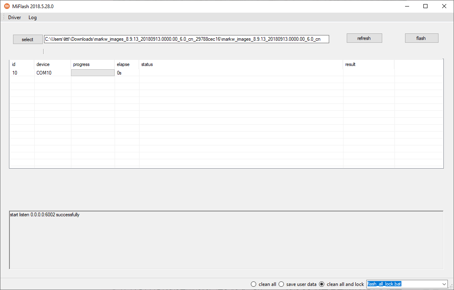This screenshot has height=290, width=454.
Task: Select the id cell showing 10
Action: (22, 73)
